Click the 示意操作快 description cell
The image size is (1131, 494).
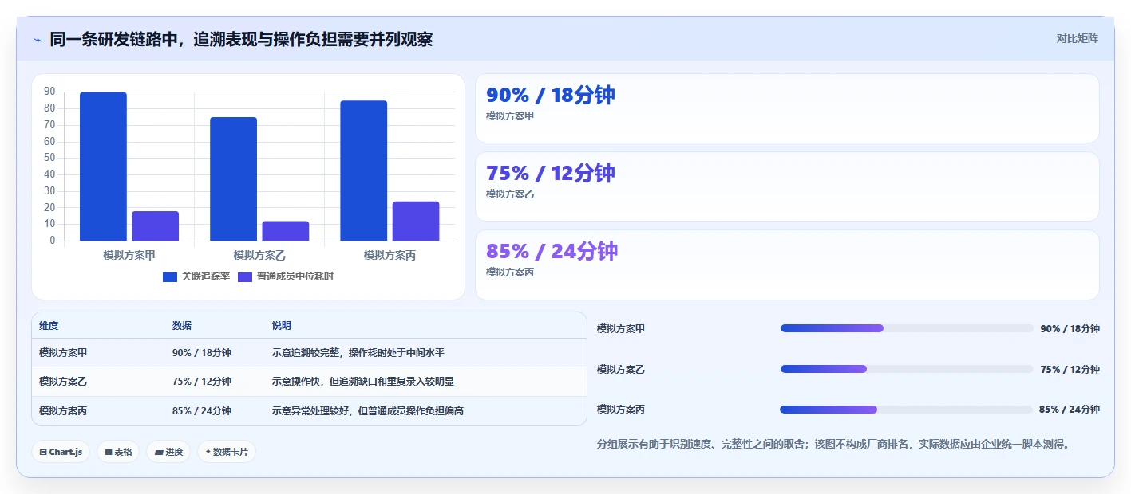click(363, 382)
